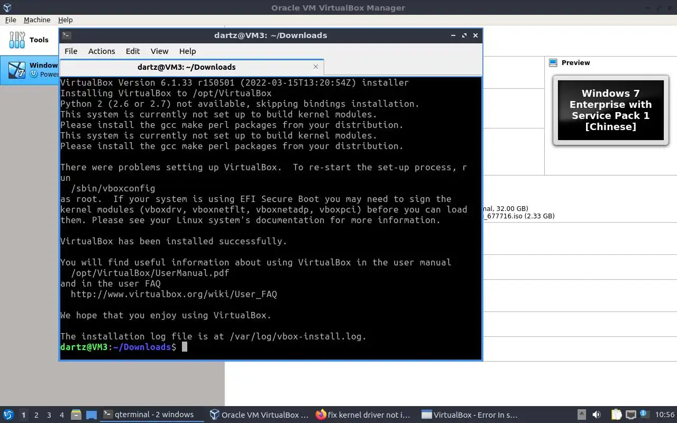Open the clipboard tray icon
The width and height of the screenshot is (677, 423).
[x=616, y=415]
